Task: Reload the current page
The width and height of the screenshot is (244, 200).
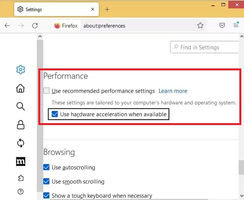Action: tap(35, 26)
